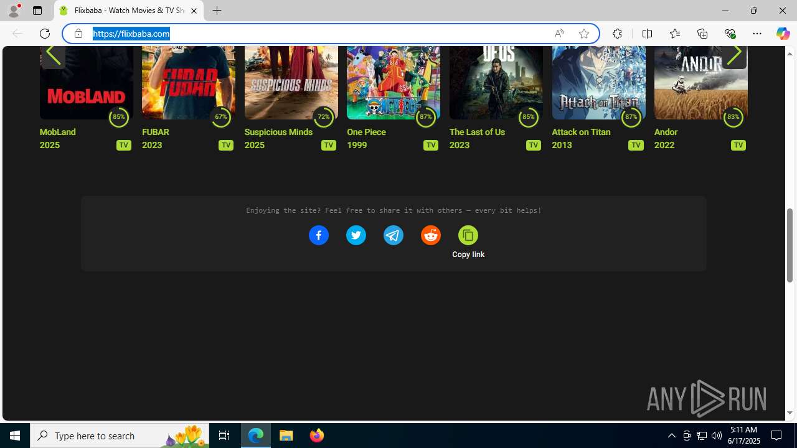Open browser profile icon
This screenshot has height=448, width=797.
(13, 11)
